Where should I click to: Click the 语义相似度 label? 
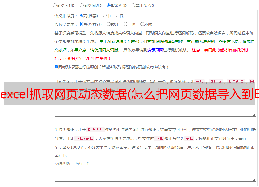66,16
